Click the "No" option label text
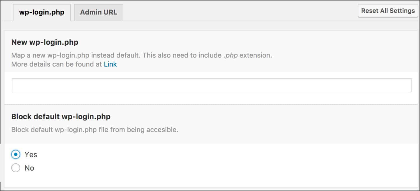Viewport: 420px width, 191px height. click(x=29, y=168)
